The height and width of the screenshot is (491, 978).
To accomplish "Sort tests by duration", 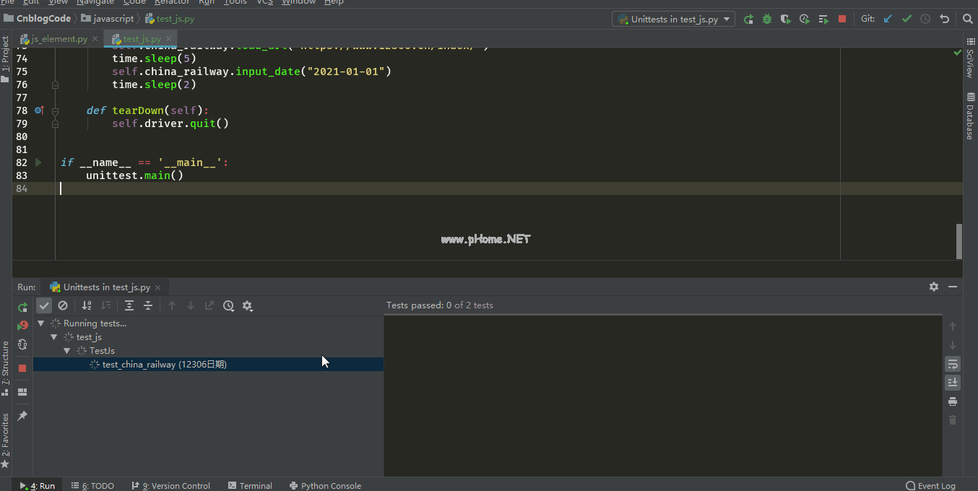I will 105,305.
